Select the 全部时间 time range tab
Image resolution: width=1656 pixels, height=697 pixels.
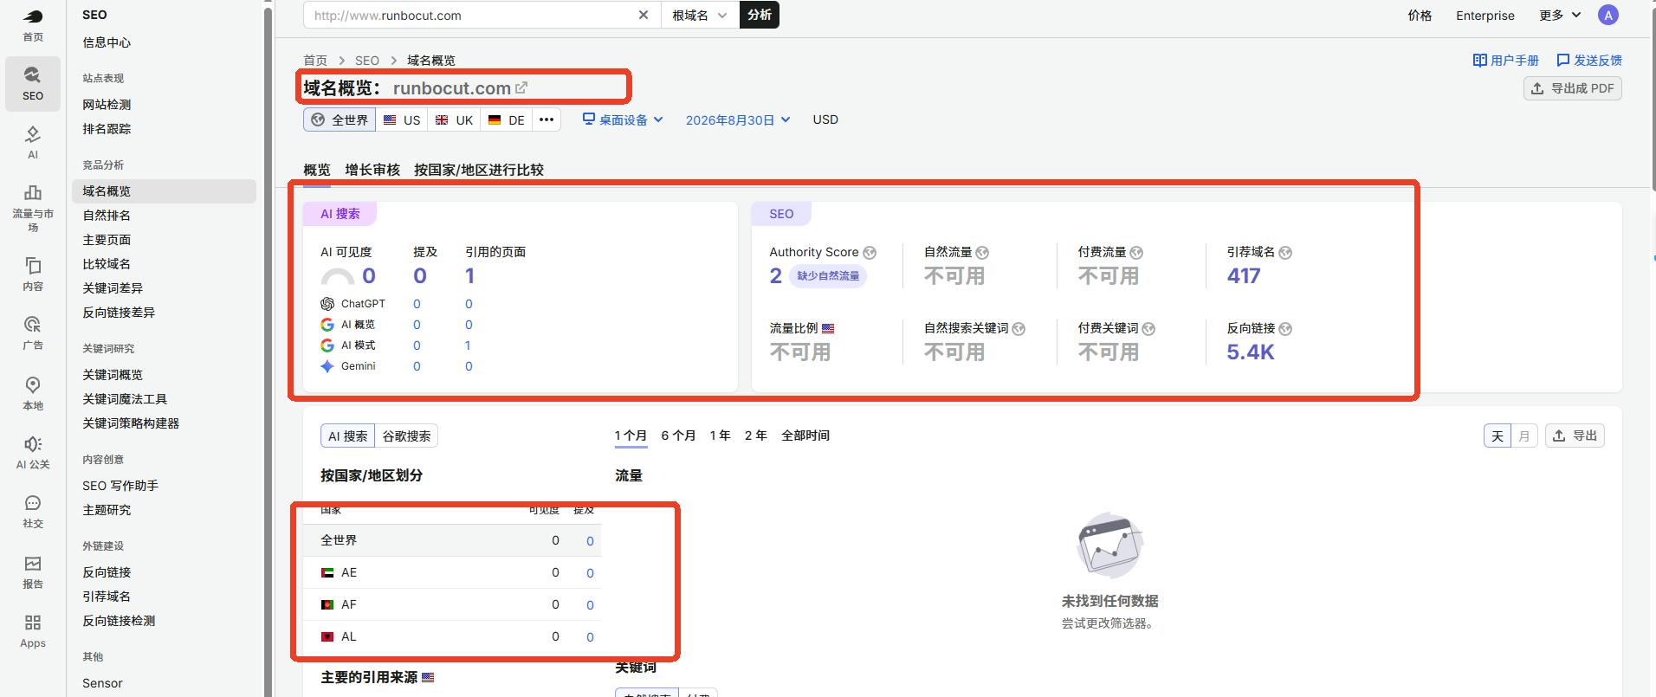point(805,436)
